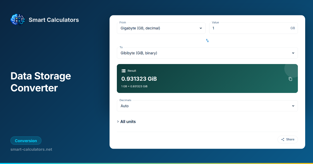Open the Decimals dropdown set to Auto
Screen dimensions: 313x164
(x=207, y=106)
